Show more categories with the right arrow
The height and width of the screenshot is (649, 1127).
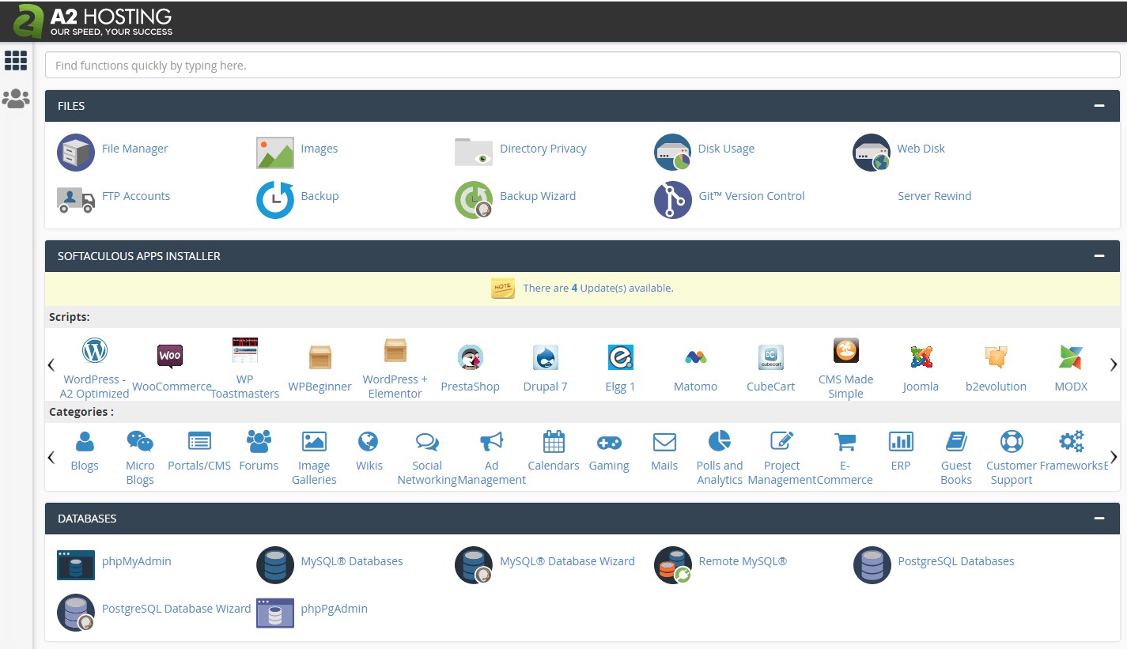[1114, 457]
